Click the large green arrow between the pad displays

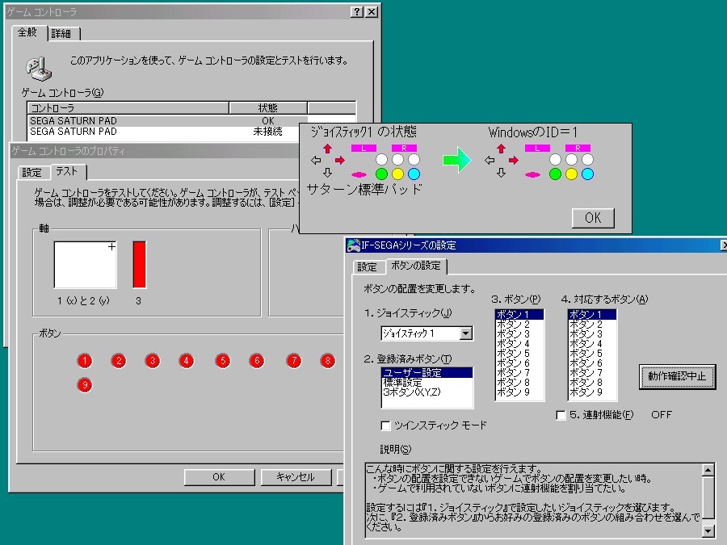455,161
